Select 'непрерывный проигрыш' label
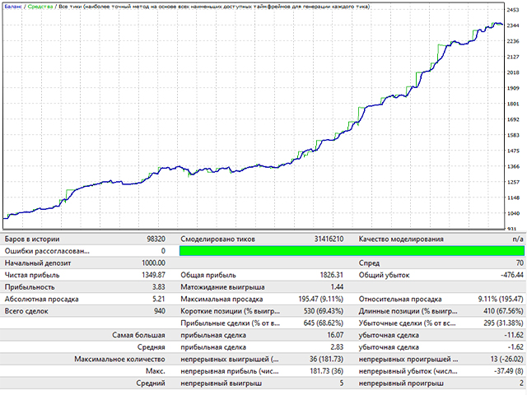 tap(401, 383)
